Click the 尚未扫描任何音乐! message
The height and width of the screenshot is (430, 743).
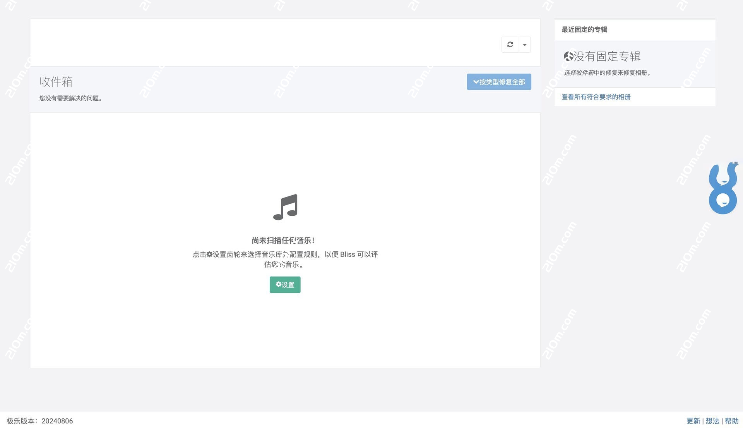pos(283,241)
